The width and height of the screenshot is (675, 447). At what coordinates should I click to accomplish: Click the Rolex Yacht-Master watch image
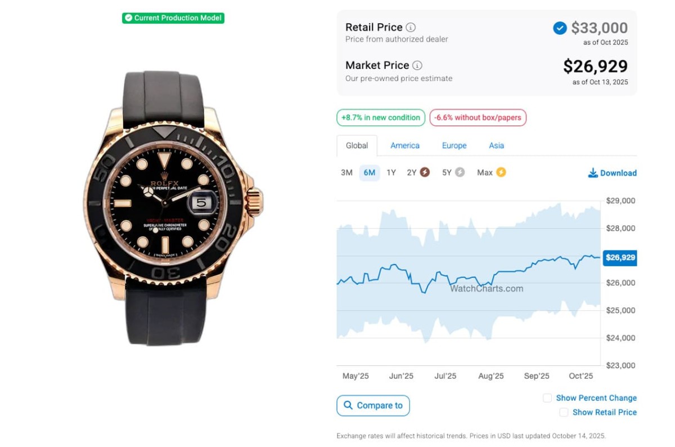[x=173, y=208]
